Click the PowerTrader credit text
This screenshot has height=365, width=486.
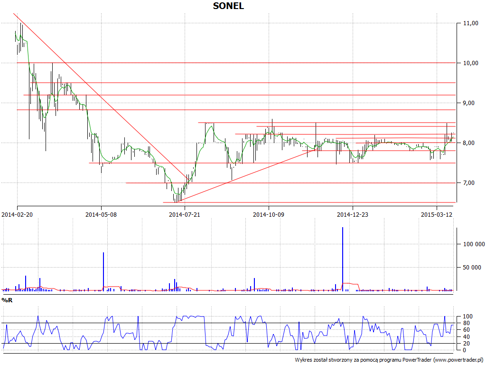(x=390, y=360)
